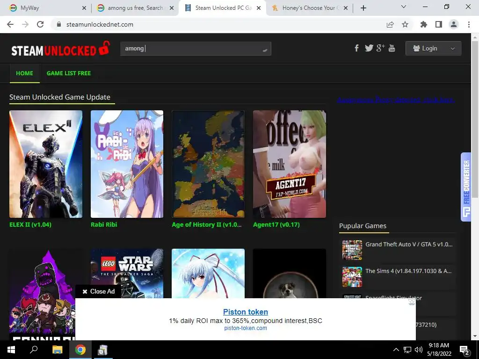Open The Sims 4 popular game
479x359 pixels.
coord(408,271)
